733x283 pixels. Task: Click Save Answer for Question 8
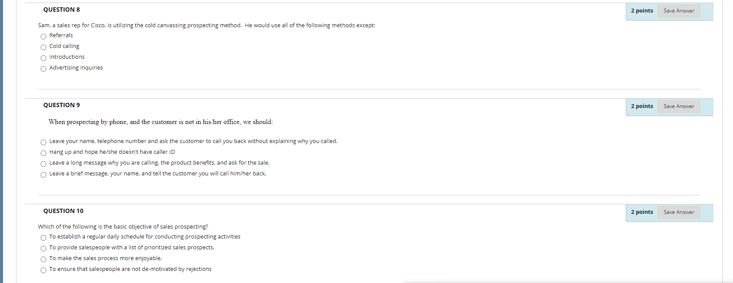(678, 10)
